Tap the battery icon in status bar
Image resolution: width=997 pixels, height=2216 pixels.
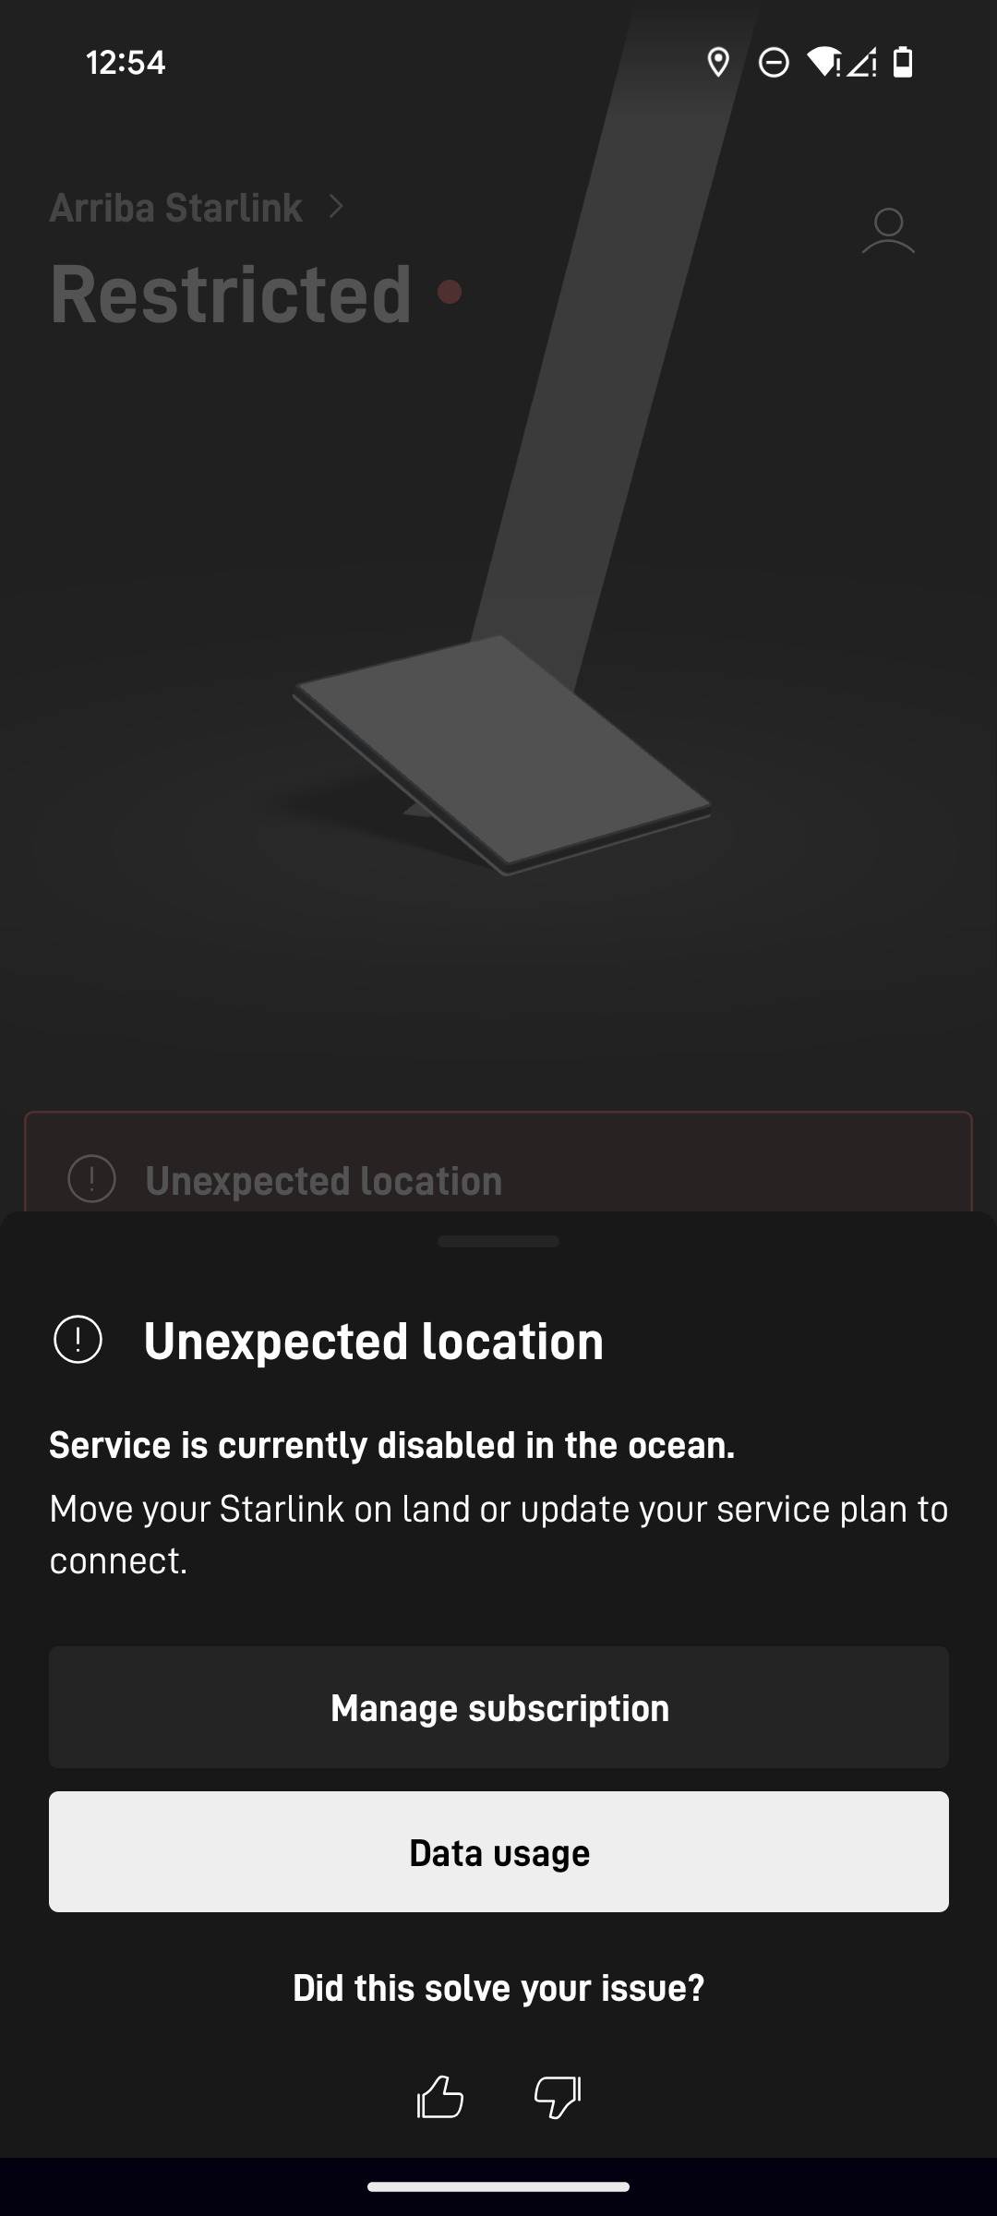(x=904, y=63)
